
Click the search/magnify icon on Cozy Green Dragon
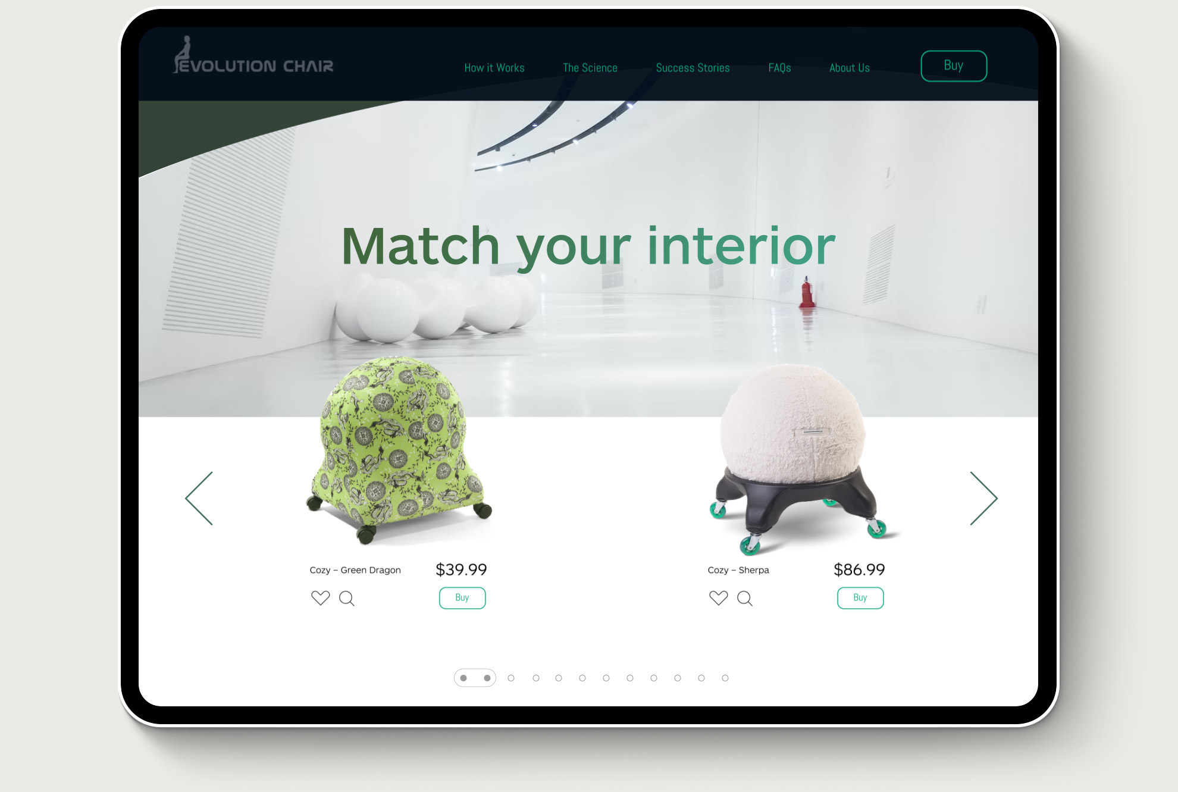tap(346, 597)
